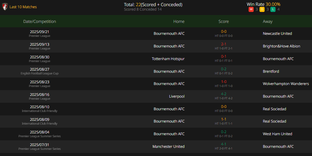
Task: Click the Win Rate 30.00% text
Action: 264,4
